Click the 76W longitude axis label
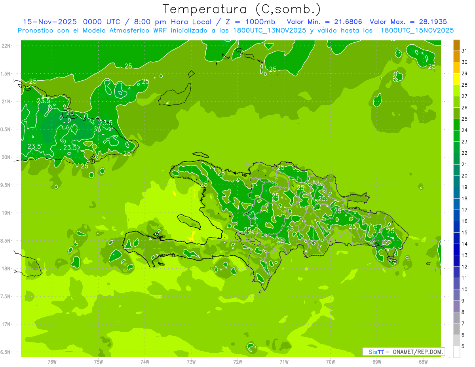 pos(52,361)
